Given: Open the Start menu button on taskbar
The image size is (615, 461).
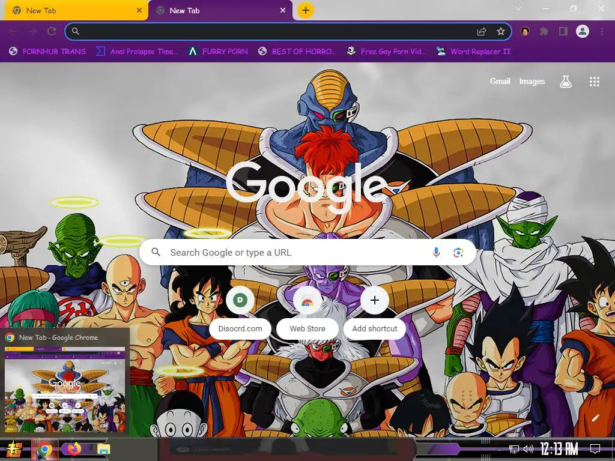Looking at the screenshot, I should (x=14, y=449).
